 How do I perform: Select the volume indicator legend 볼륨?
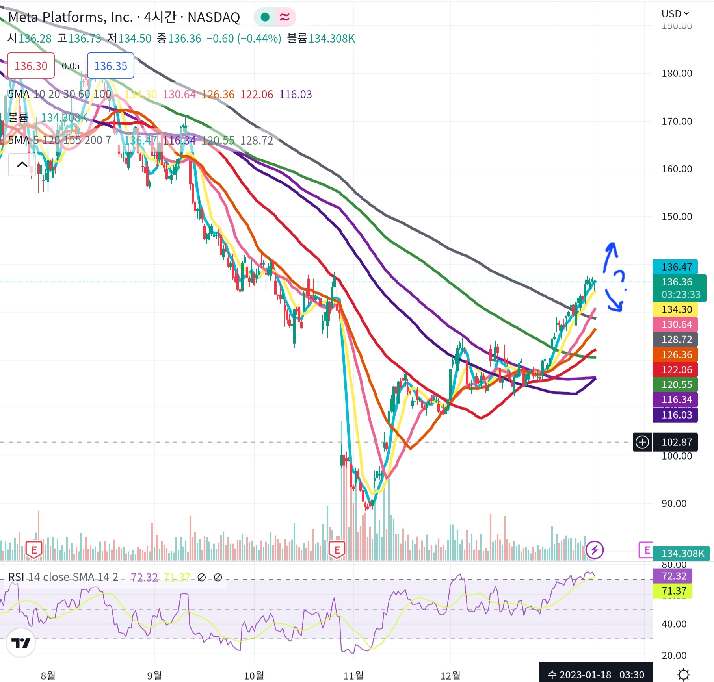pyautogui.click(x=18, y=117)
